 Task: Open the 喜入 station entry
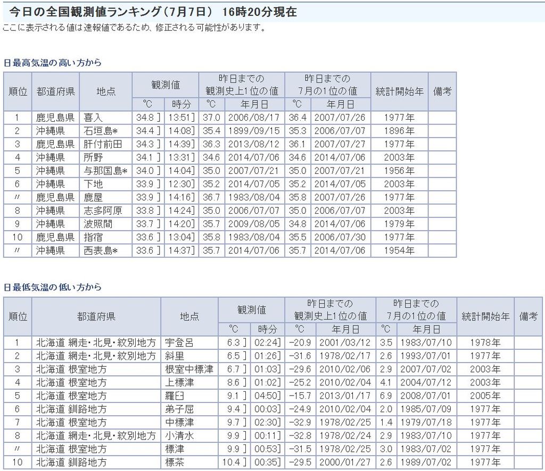pos(93,118)
